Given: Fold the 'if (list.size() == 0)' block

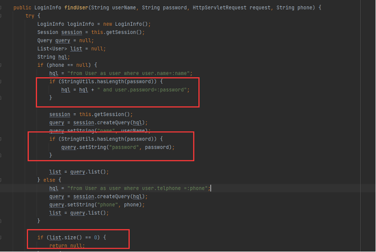Looking at the screenshot, I should 1,237.
